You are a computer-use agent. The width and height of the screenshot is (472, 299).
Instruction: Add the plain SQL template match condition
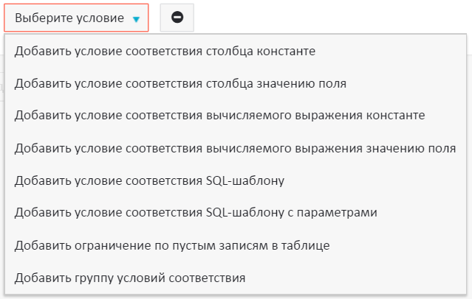[149, 180]
